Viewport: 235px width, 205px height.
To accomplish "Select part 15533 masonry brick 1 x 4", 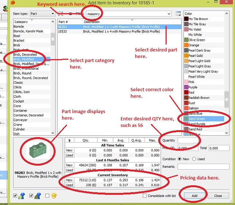I will (119, 31).
